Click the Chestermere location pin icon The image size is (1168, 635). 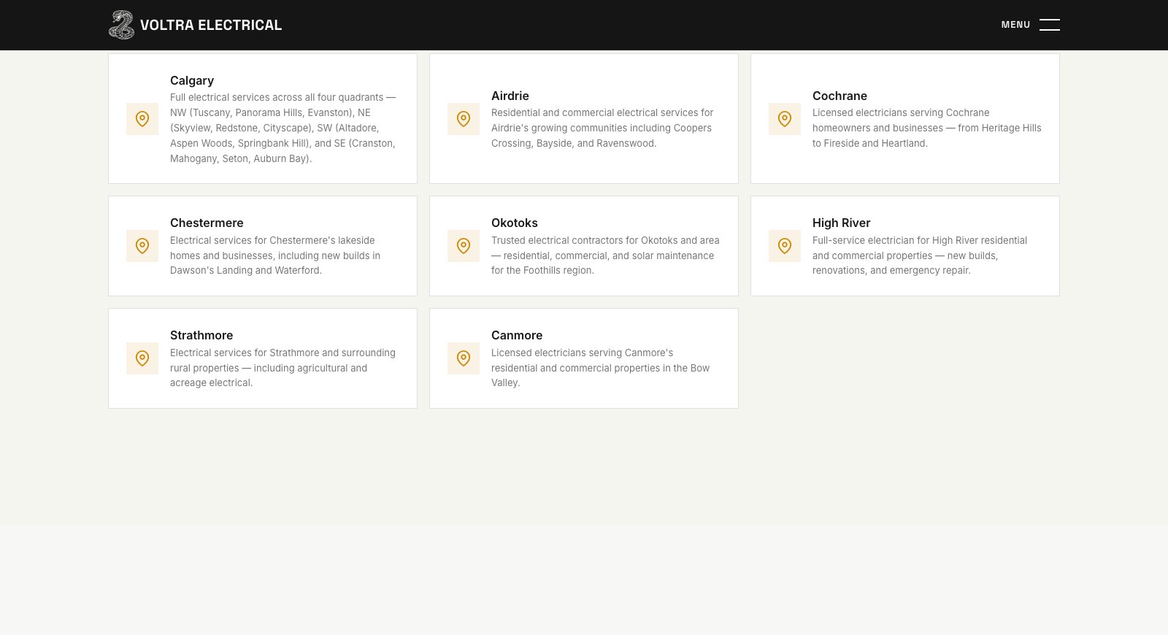tap(142, 246)
